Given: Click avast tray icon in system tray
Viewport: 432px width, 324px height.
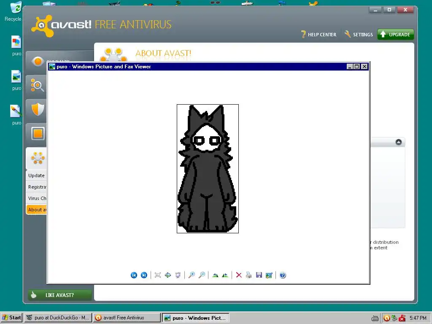Looking at the screenshot, I should [x=386, y=318].
